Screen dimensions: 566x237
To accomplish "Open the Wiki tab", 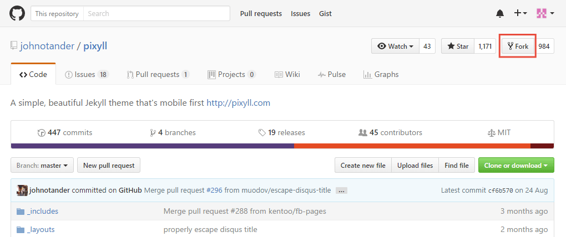I will point(287,75).
